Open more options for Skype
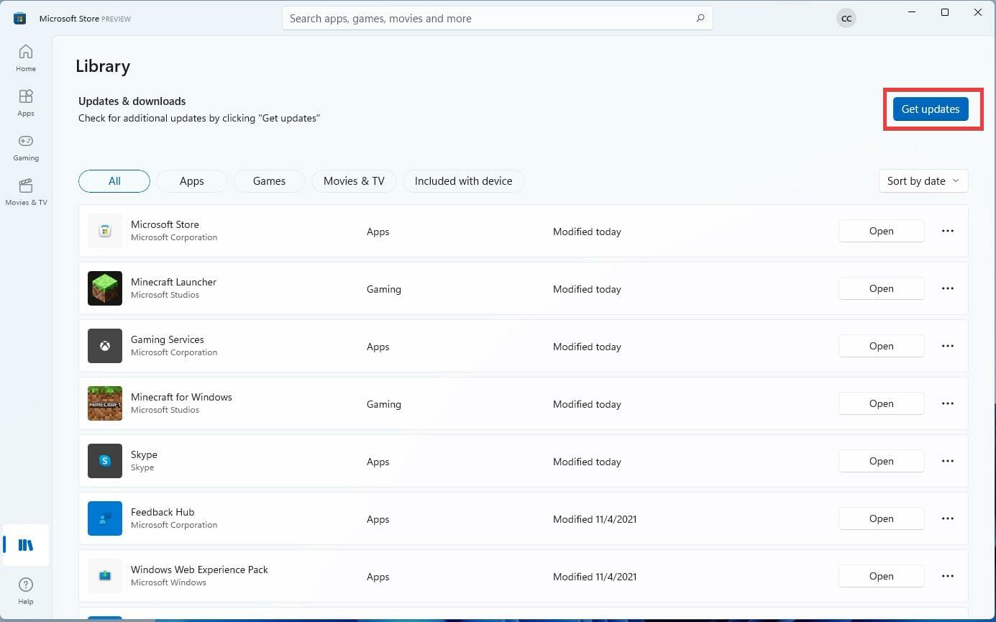Viewport: 996px width, 622px height. click(948, 461)
